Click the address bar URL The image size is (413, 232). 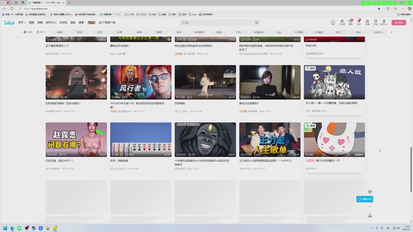36,9
